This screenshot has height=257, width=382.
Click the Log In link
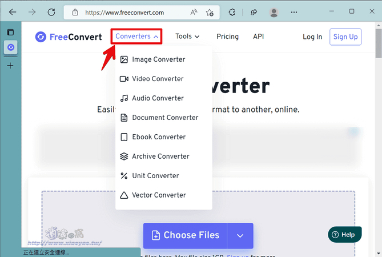[x=312, y=37]
